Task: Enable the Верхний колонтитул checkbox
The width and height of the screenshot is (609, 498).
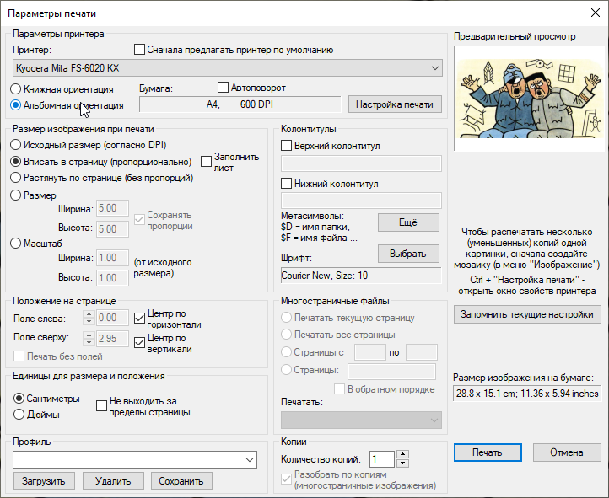Action: [x=287, y=146]
